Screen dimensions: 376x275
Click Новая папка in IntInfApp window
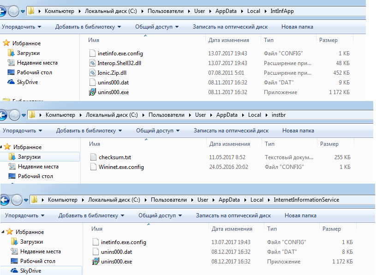(x=297, y=27)
